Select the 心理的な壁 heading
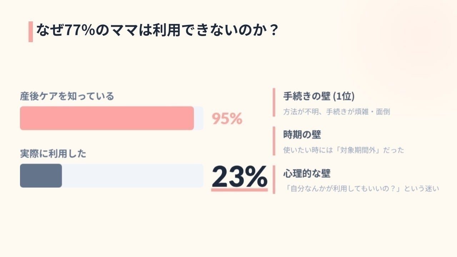 click(x=307, y=173)
